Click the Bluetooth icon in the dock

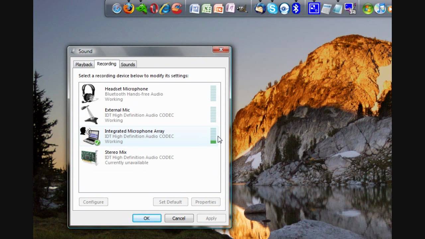click(296, 9)
